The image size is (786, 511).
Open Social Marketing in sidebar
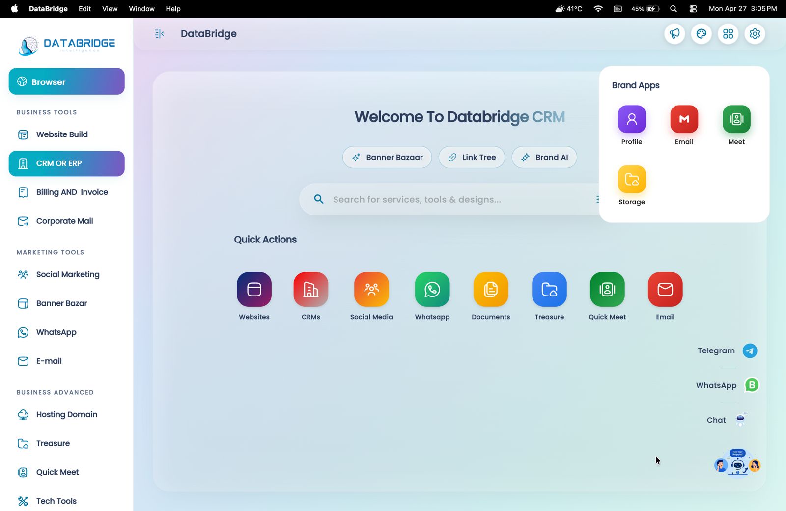pyautogui.click(x=67, y=274)
